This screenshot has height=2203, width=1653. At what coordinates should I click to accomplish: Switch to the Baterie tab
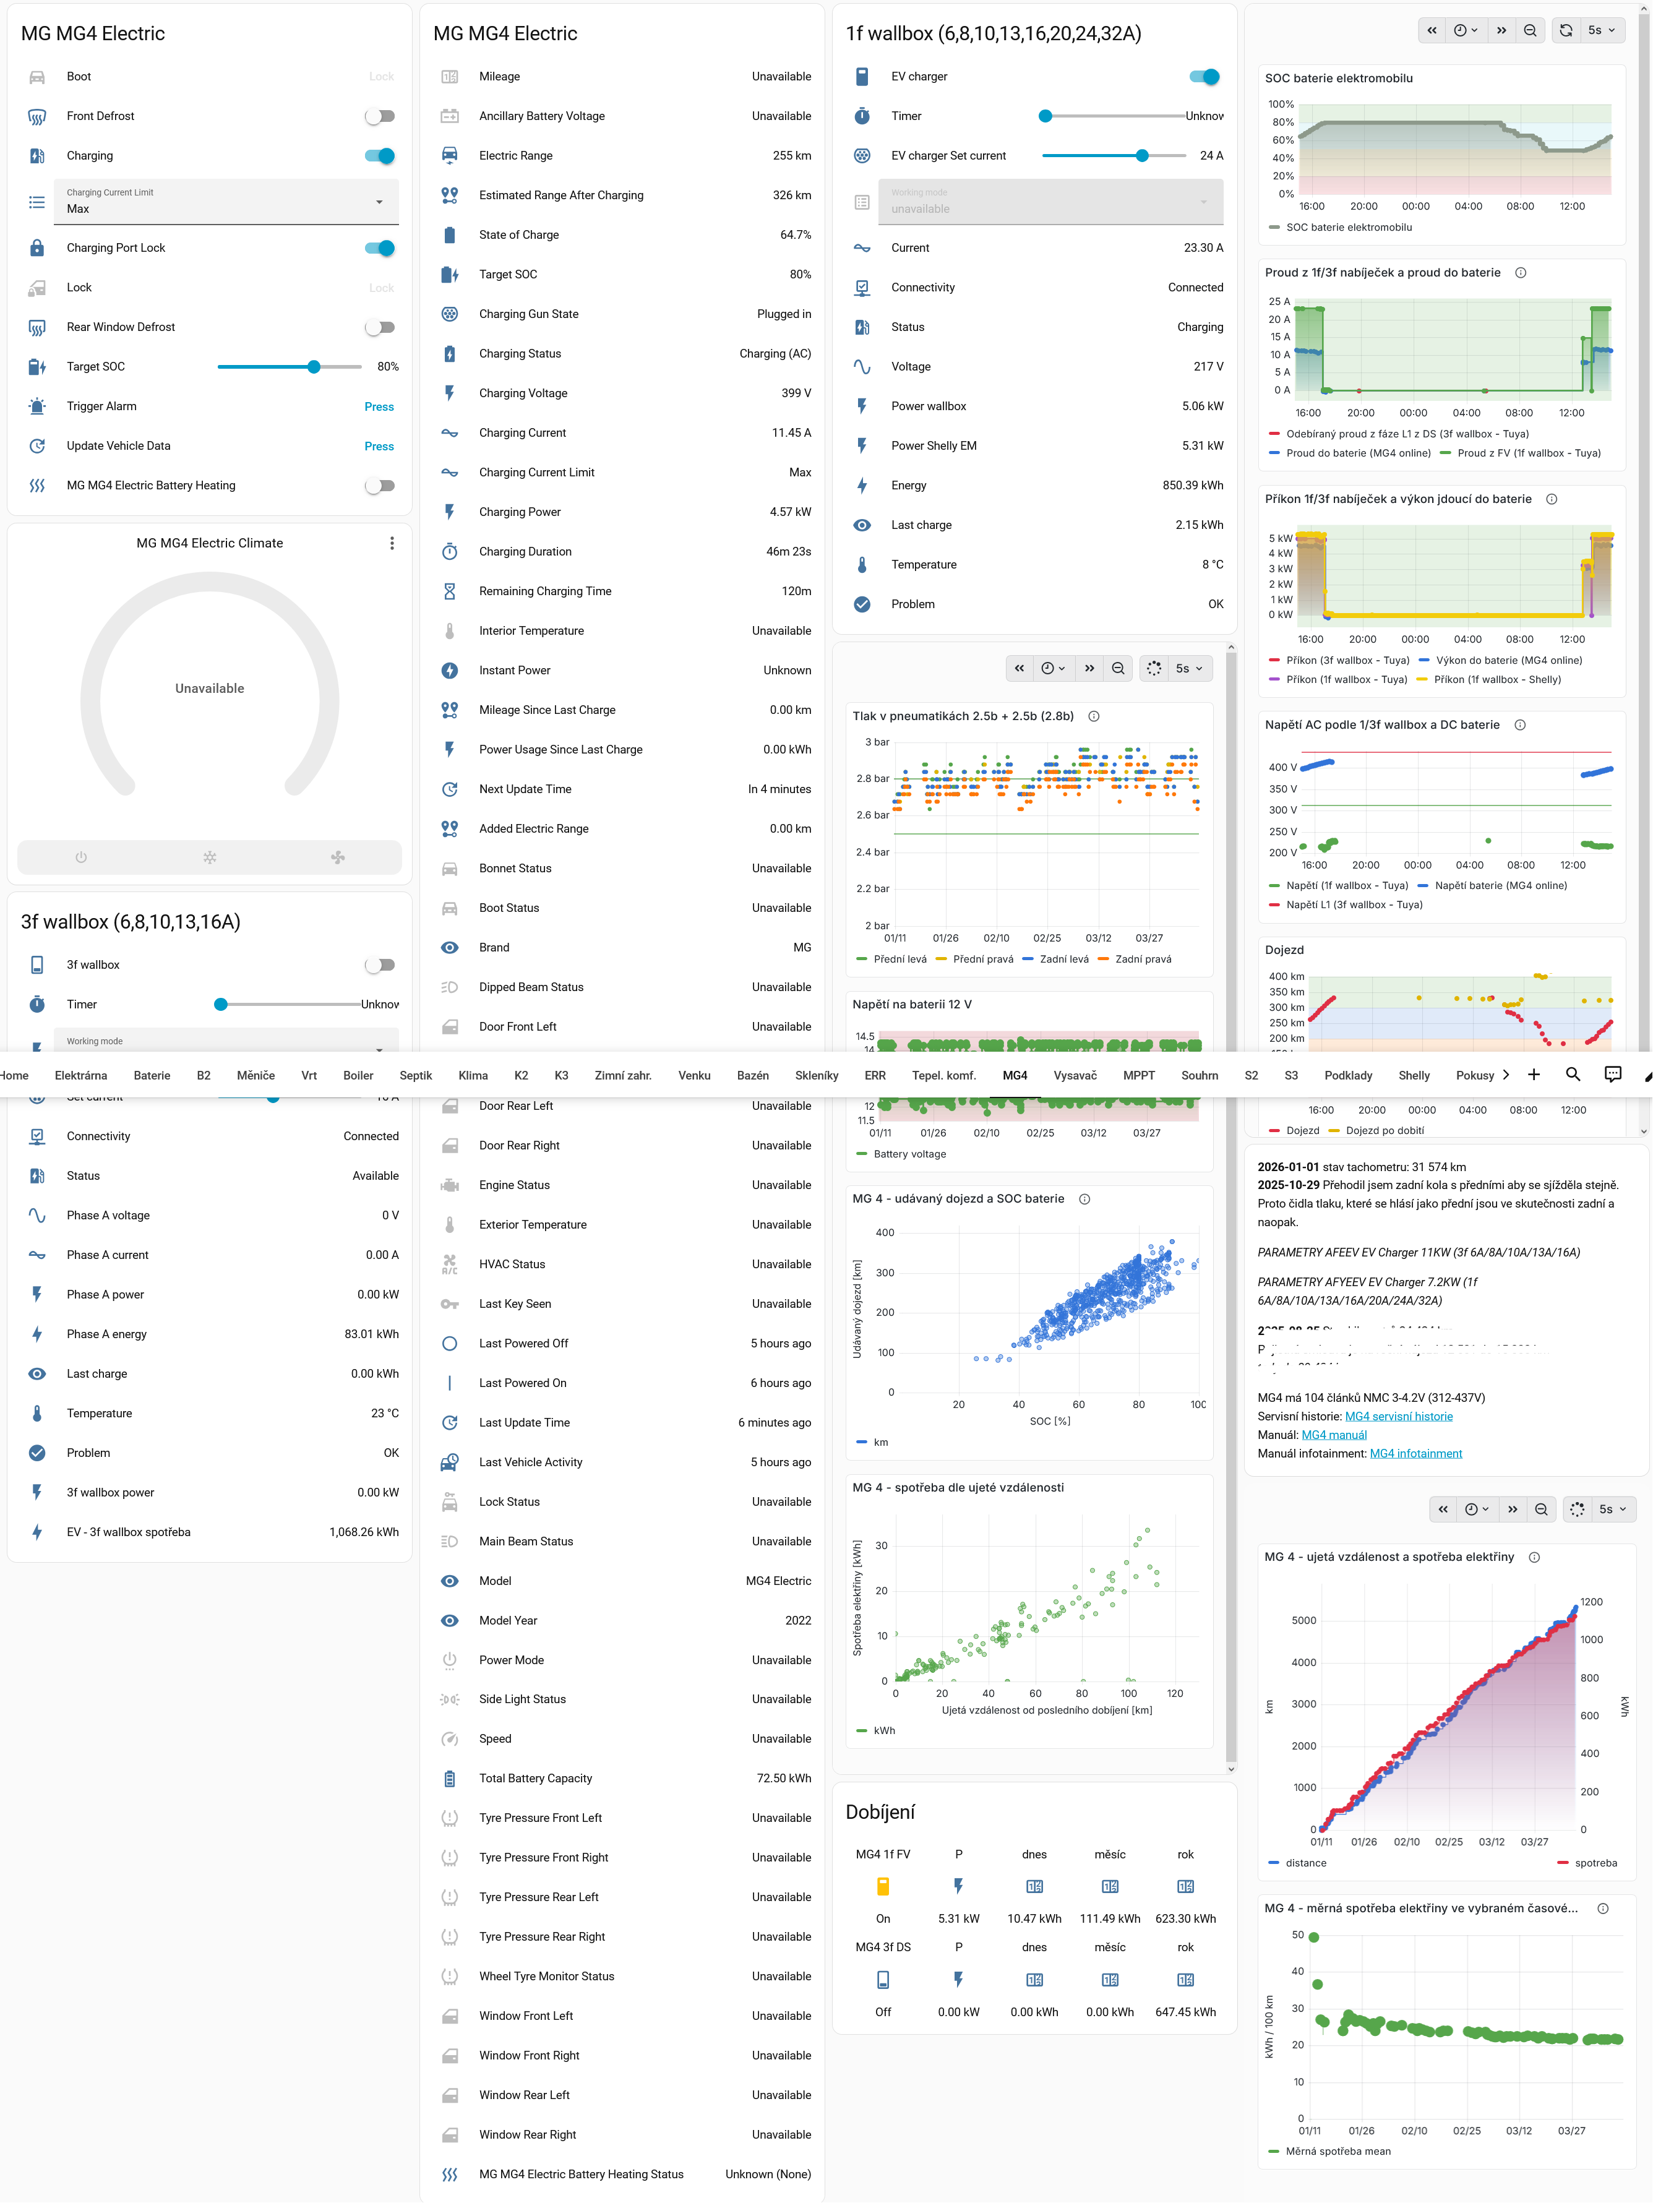[x=152, y=1076]
